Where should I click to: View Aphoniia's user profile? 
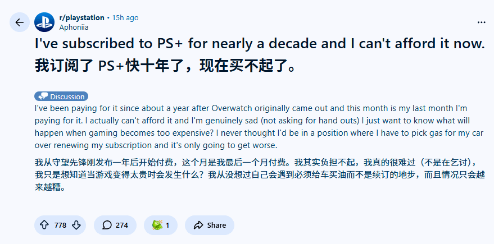tap(74, 27)
